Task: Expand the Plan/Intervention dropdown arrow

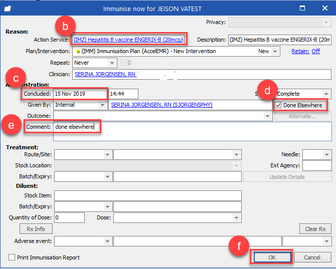Action: point(275,52)
